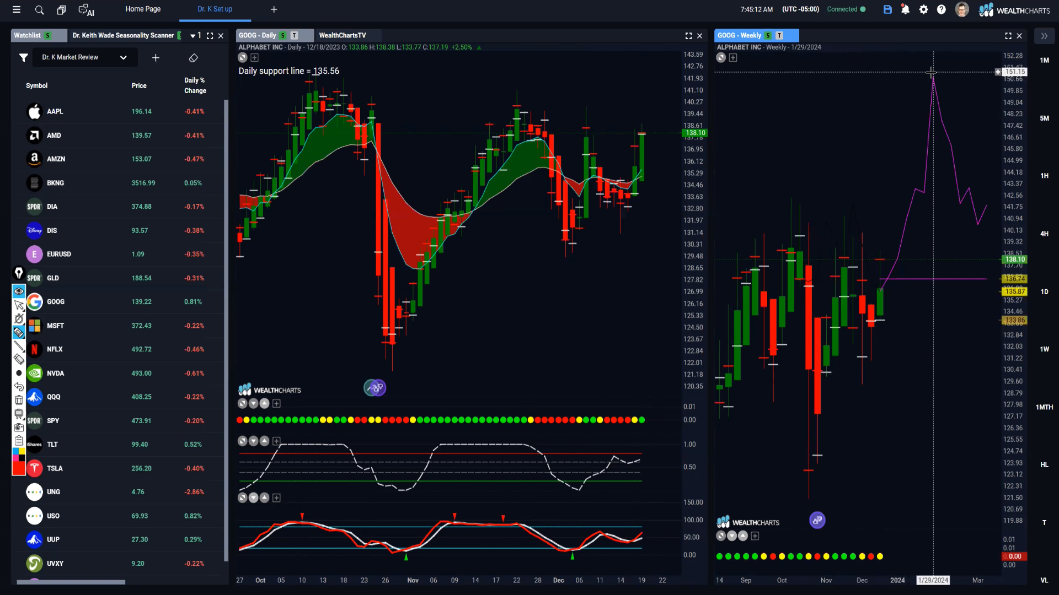The width and height of the screenshot is (1059, 595).
Task: Take a chart snapshot with the camera icon
Action: tap(19, 427)
